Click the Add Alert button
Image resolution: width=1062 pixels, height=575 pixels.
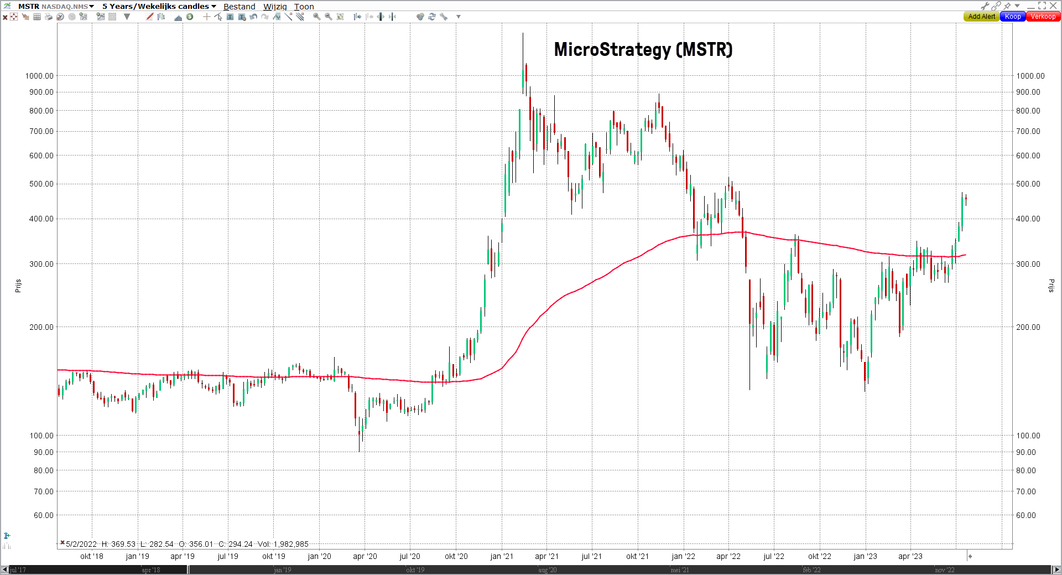(x=982, y=17)
